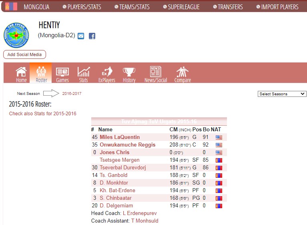This screenshot has height=225, width=307.
Task: Expand the Select Seasons dropdown
Action: click(282, 94)
